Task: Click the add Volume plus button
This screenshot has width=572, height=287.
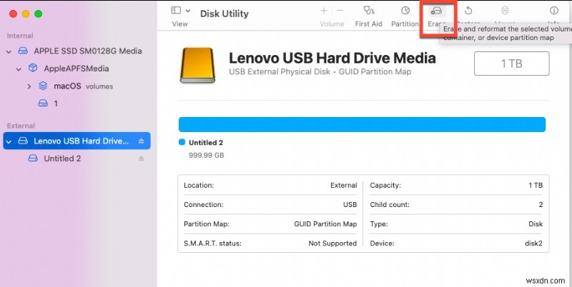Action: 324,11
